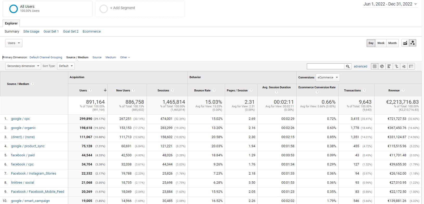Open the date range picker

[390, 4]
